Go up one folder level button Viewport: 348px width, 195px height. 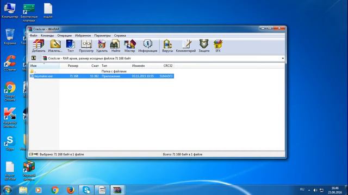pyautogui.click(x=34, y=58)
